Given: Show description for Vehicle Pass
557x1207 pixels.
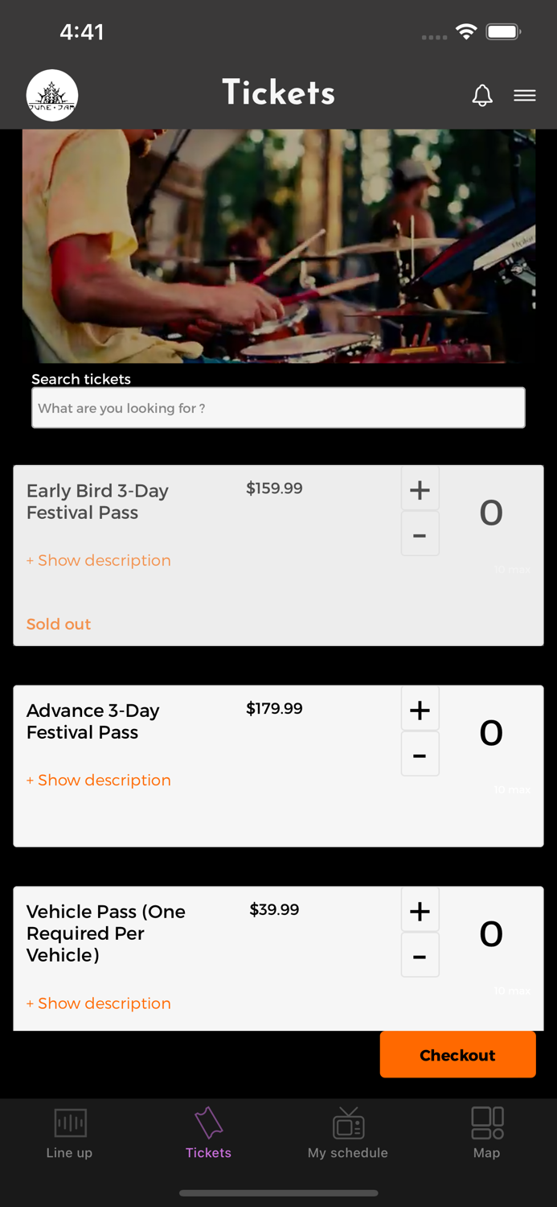Looking at the screenshot, I should pyautogui.click(x=99, y=1003).
